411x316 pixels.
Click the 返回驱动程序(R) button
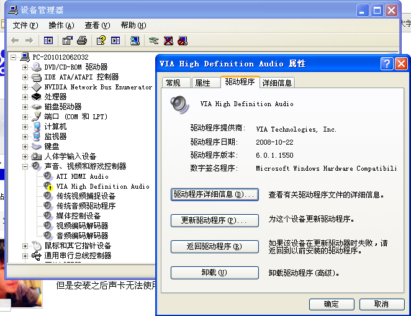(x=215, y=246)
